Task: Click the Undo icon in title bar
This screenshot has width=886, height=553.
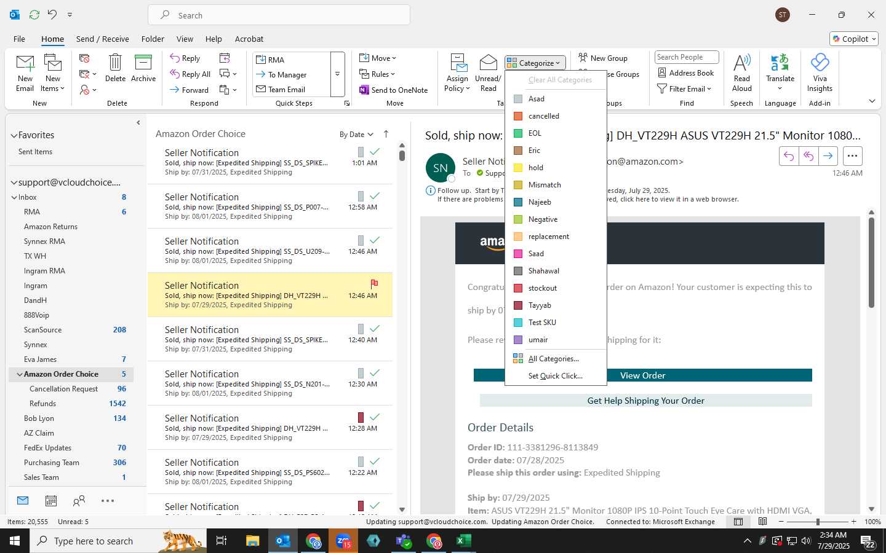Action: point(52,15)
